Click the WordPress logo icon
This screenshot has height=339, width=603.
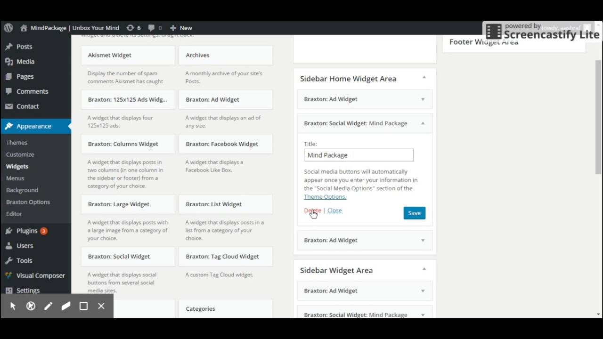coord(8,28)
